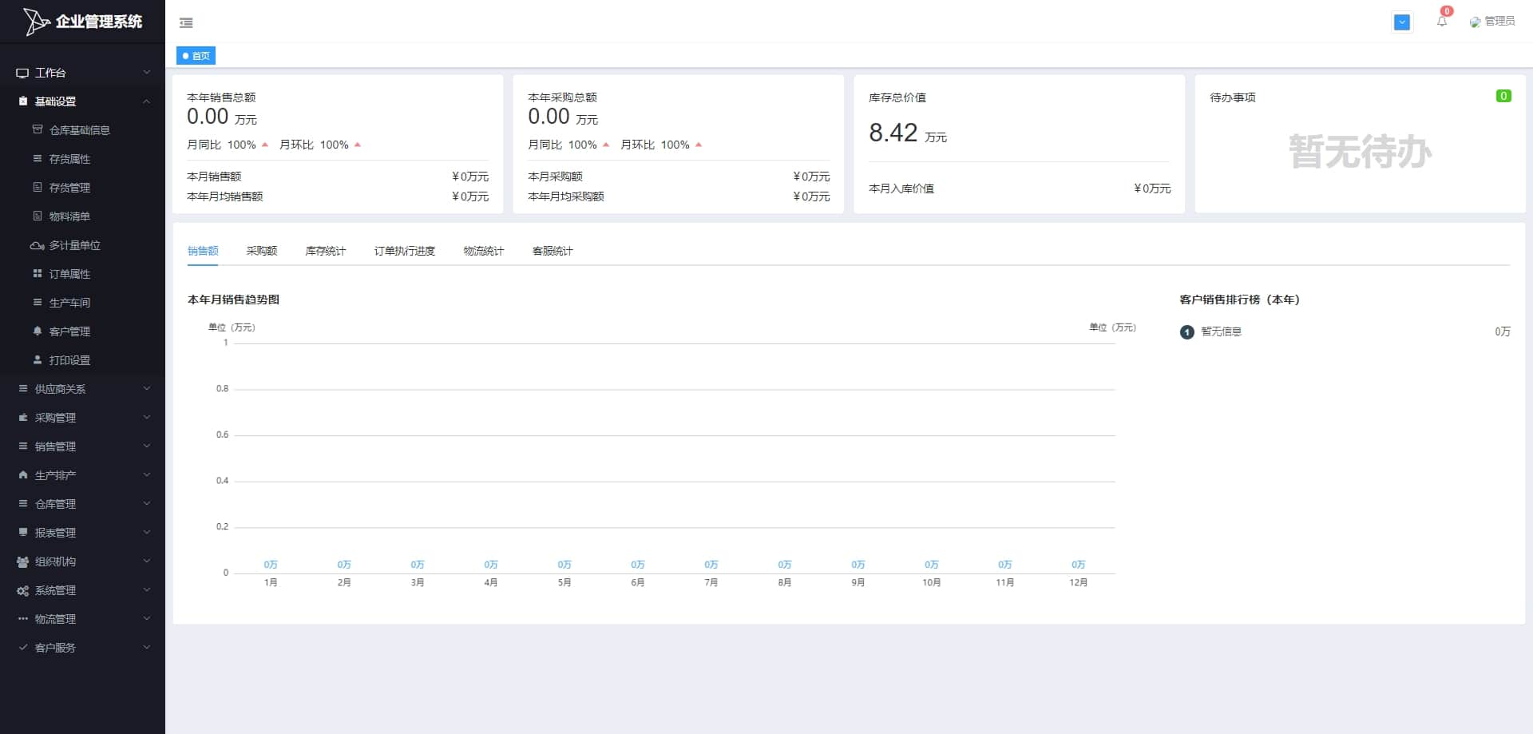Click the 报表管理 icon
This screenshot has height=734, width=1533.
coord(23,532)
